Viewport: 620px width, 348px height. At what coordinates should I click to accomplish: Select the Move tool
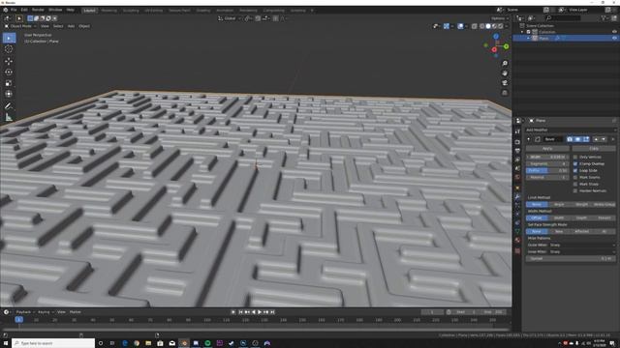coord(9,61)
